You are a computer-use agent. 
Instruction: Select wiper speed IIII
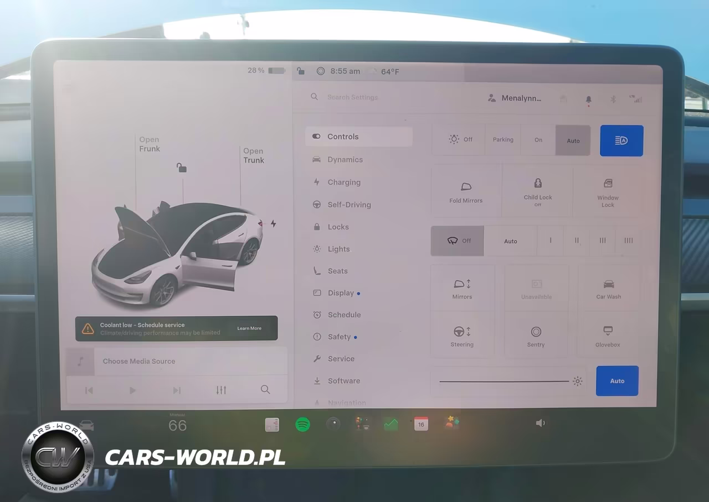click(x=629, y=241)
